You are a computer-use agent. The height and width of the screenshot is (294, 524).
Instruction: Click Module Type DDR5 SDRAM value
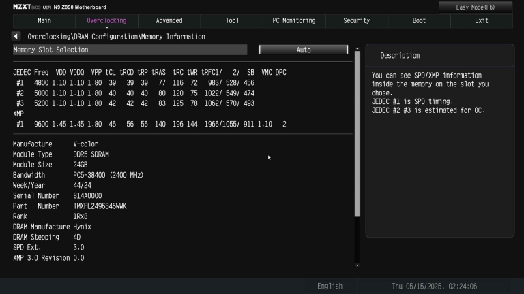pyautogui.click(x=91, y=154)
